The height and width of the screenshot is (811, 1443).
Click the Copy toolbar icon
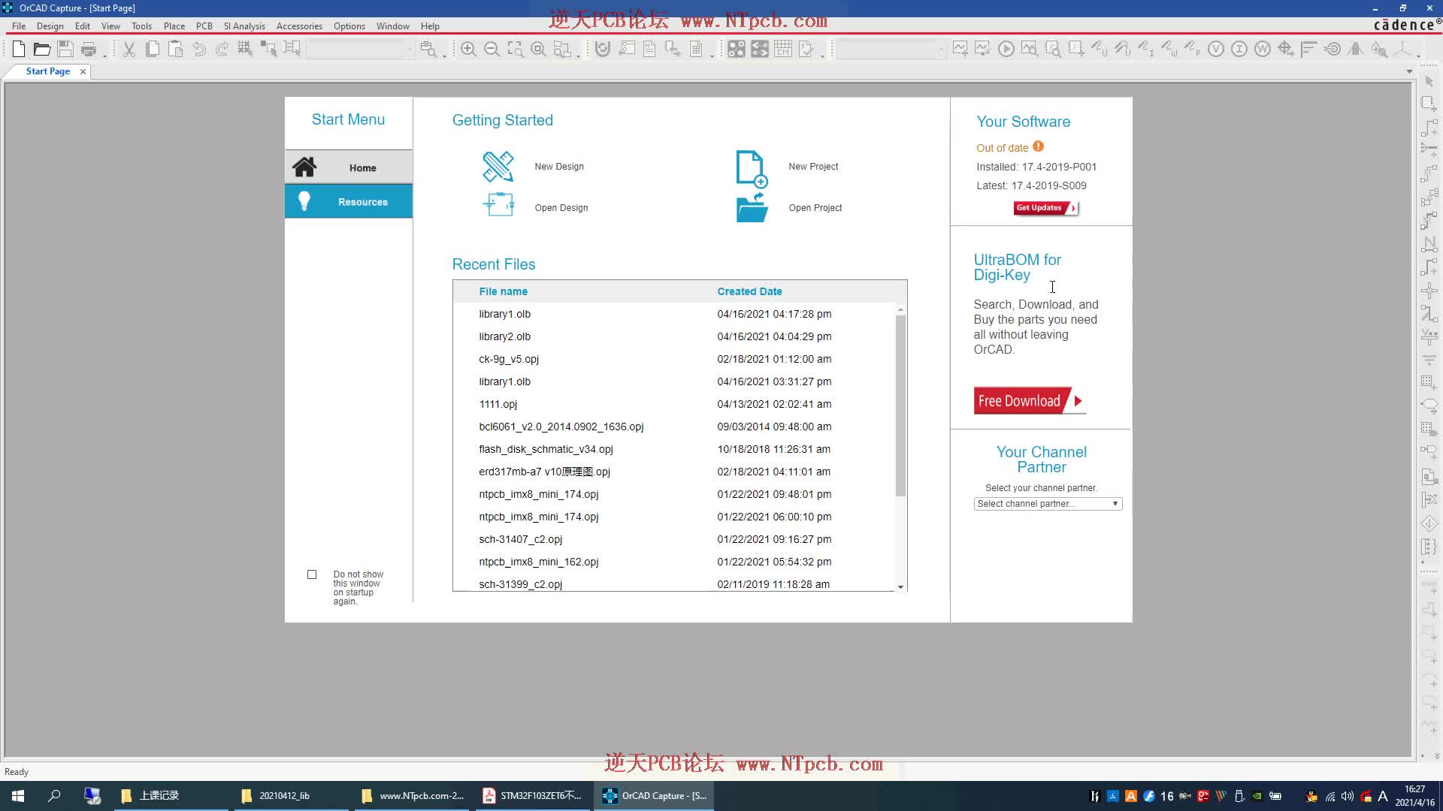pyautogui.click(x=153, y=50)
